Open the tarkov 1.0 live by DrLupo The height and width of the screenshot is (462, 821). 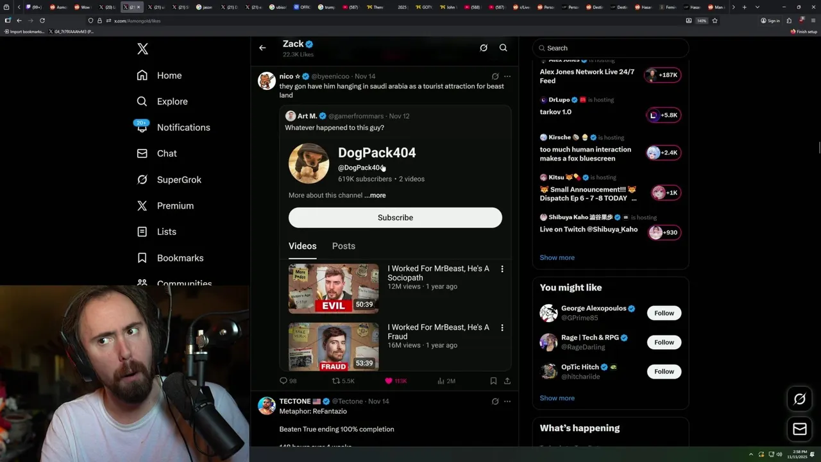pos(611,110)
